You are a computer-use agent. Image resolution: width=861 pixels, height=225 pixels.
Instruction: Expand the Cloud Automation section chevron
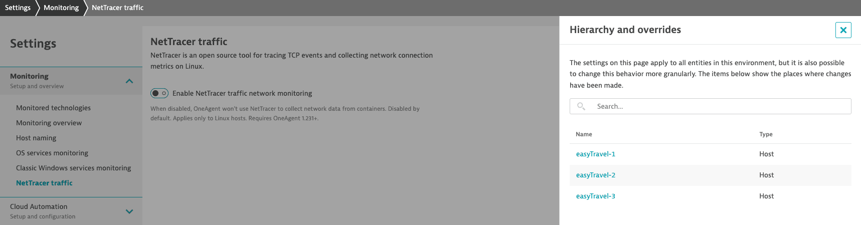[x=129, y=211]
